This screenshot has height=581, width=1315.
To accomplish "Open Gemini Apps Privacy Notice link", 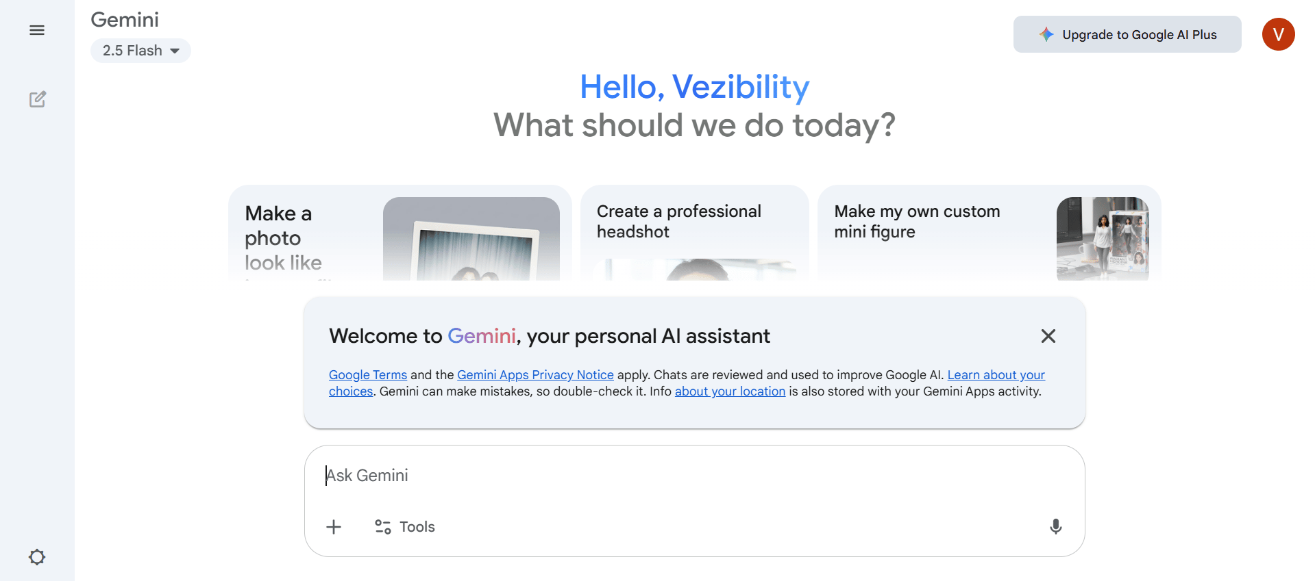I will [x=535, y=375].
